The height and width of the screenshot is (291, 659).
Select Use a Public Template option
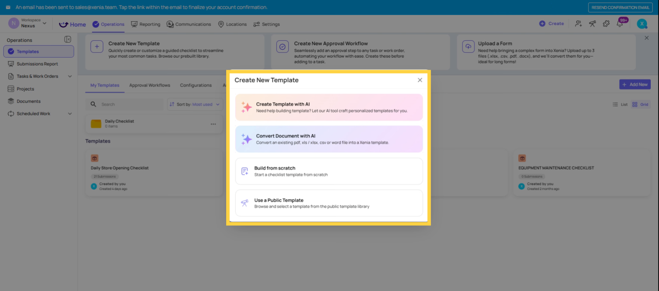329,203
